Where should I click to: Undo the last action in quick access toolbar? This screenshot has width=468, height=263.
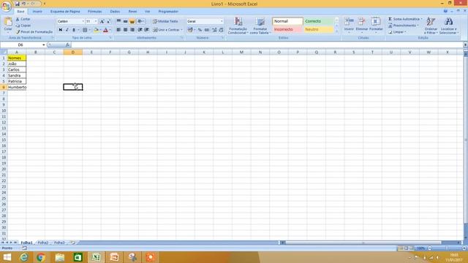point(24,4)
